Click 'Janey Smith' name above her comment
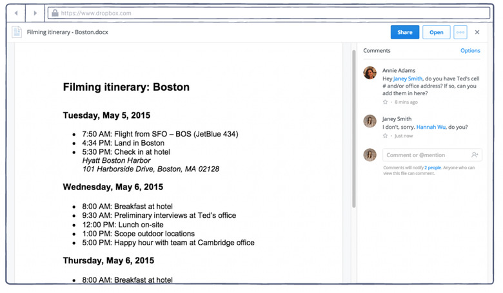The width and height of the screenshot is (503, 293). tap(397, 118)
